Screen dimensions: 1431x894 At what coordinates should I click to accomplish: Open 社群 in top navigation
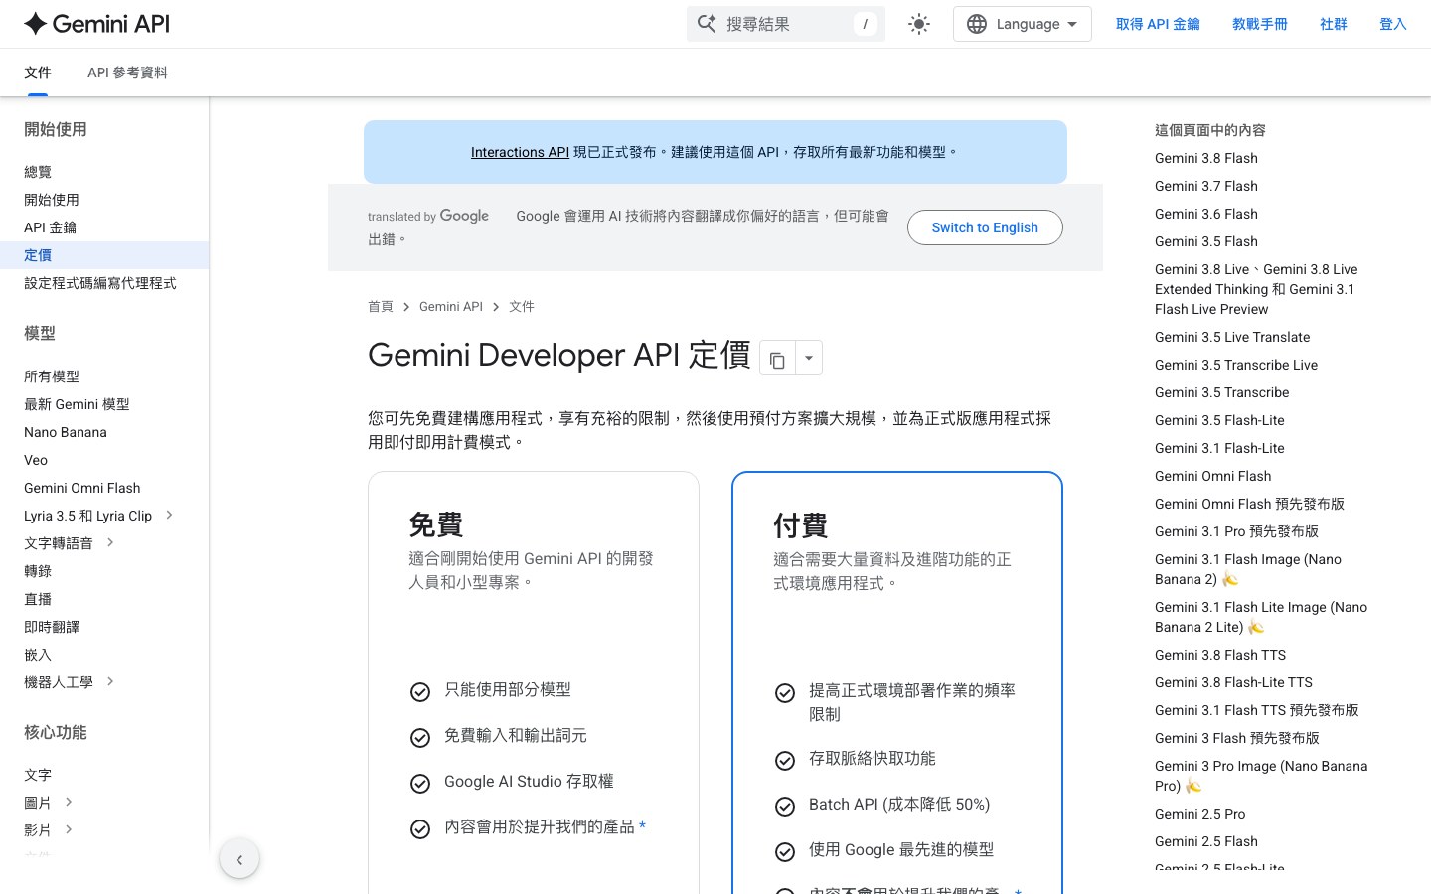pyautogui.click(x=1334, y=24)
